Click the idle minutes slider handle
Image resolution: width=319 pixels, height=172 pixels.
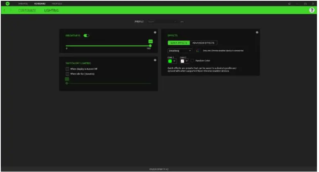[x=67, y=83]
